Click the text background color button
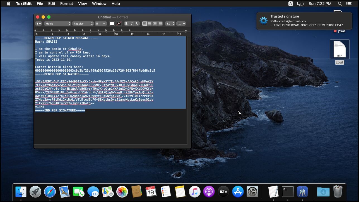 point(119,24)
